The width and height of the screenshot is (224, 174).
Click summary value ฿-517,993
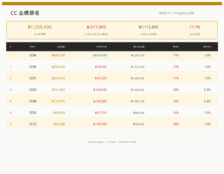point(96,27)
